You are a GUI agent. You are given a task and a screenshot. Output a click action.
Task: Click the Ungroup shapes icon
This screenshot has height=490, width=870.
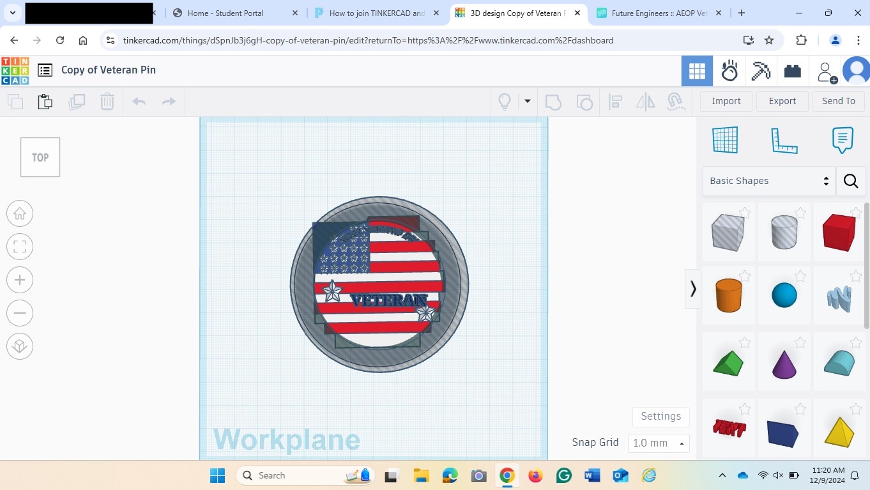pos(584,102)
